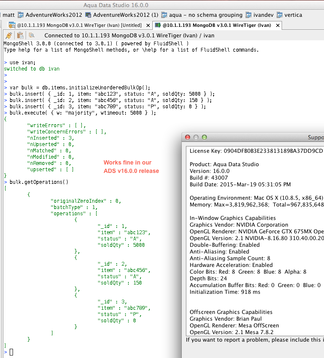Select the active @10.1.1.193 MongoDB WireTiger (Ivan) tab
Viewport: 324px width, 358px height.
point(217,25)
